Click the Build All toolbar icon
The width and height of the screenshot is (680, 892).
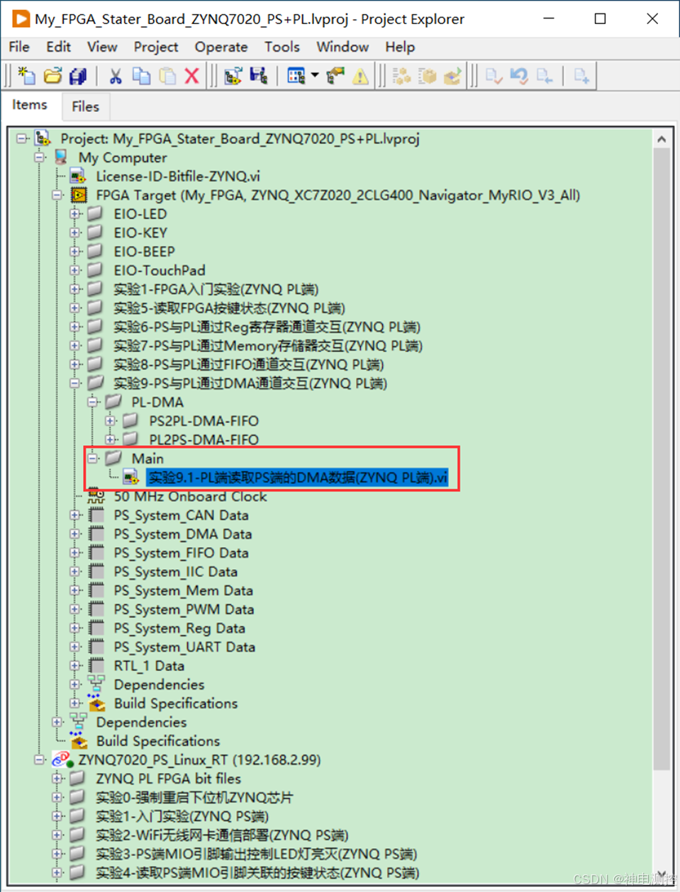402,76
